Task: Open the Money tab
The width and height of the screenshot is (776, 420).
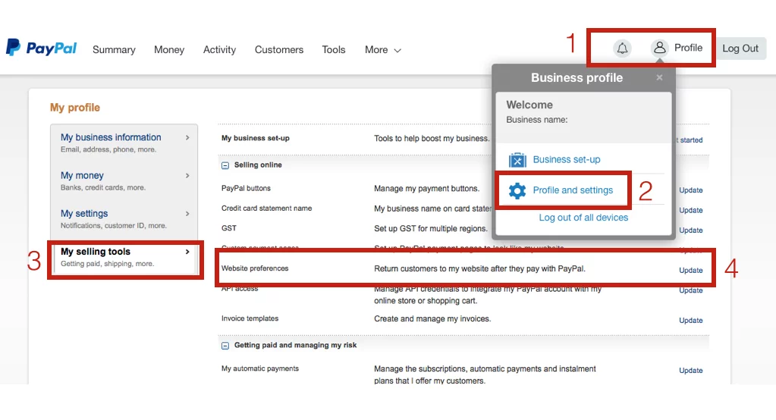Action: click(168, 50)
